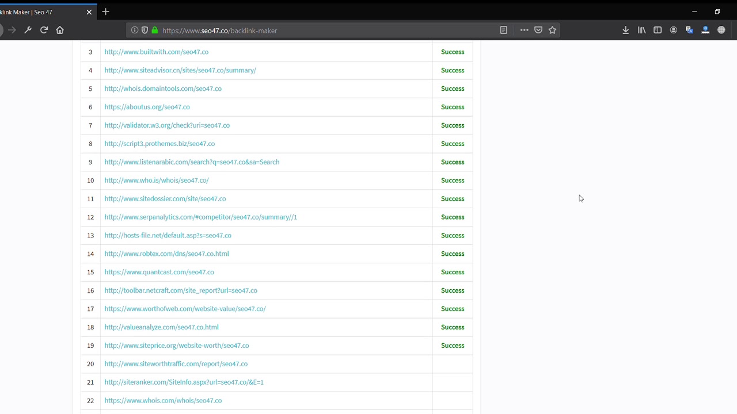Open the Firefox account icon
This screenshot has height=414, width=737.
pyautogui.click(x=674, y=30)
